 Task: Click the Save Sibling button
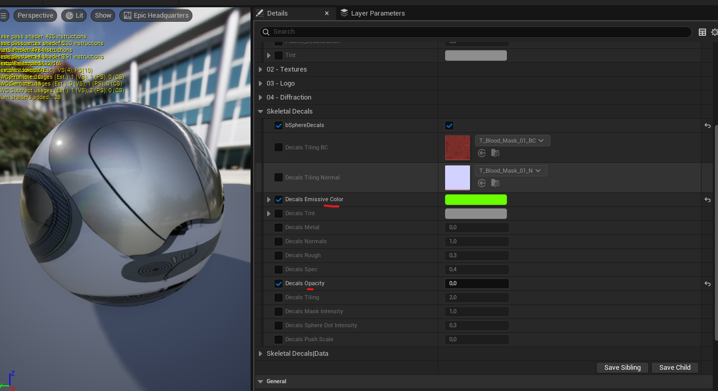(x=623, y=368)
